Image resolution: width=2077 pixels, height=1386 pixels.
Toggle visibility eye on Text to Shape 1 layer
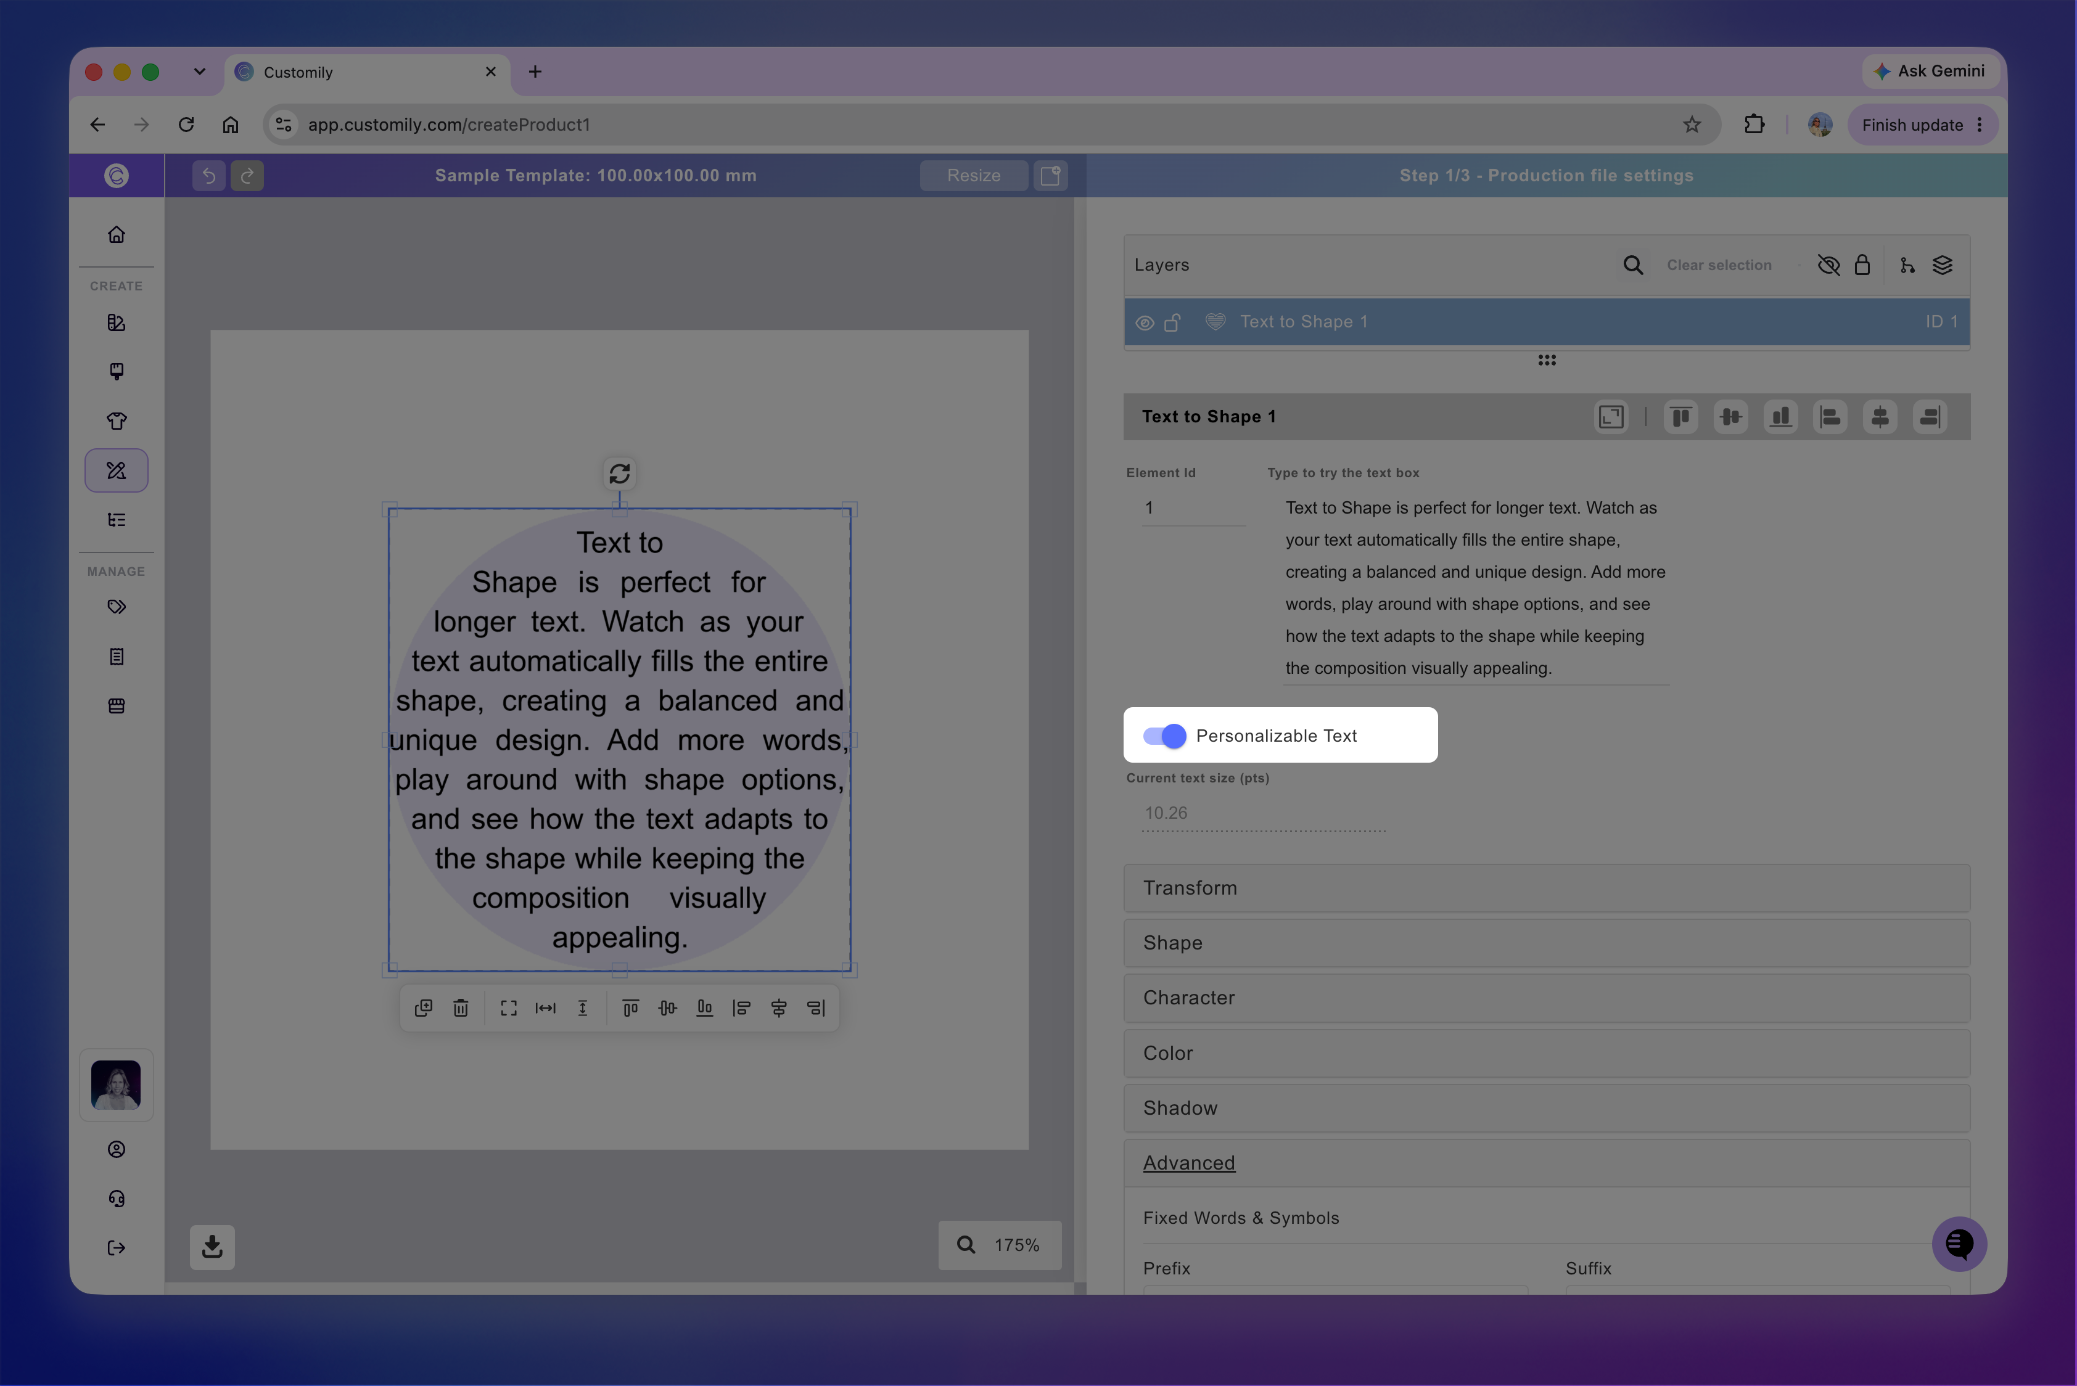(x=1144, y=322)
